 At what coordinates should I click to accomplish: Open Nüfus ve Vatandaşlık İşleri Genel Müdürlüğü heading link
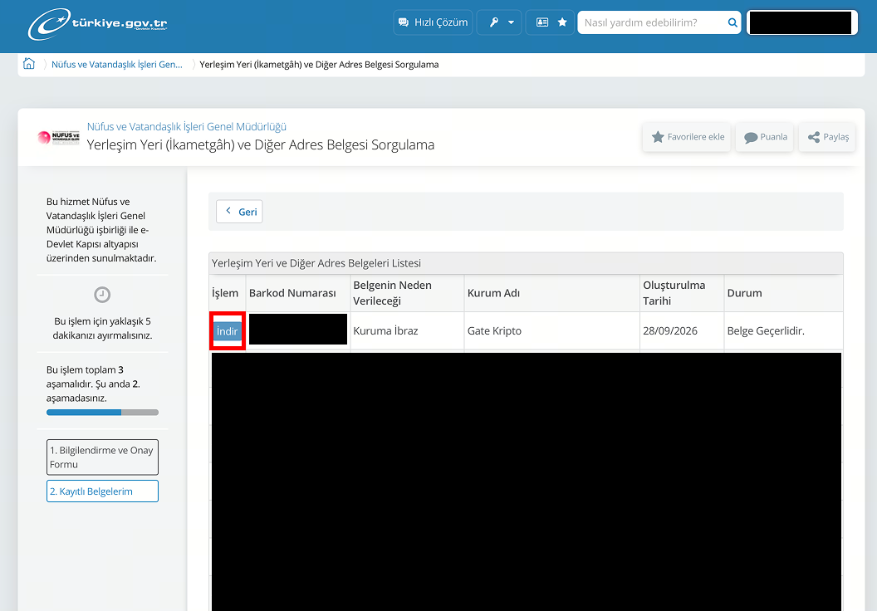pyautogui.click(x=186, y=126)
